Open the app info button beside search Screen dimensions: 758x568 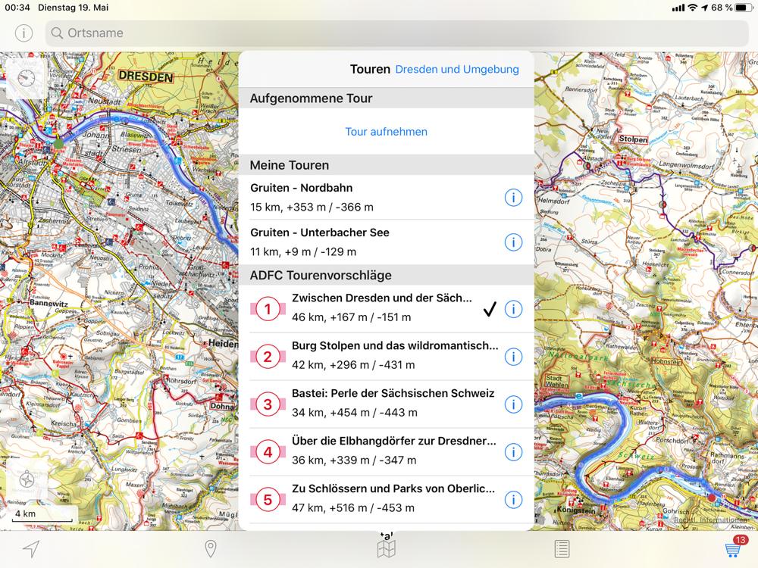click(x=23, y=33)
